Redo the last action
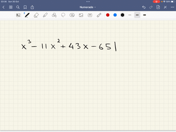Screen dimensions: 176x132 [151, 7]
